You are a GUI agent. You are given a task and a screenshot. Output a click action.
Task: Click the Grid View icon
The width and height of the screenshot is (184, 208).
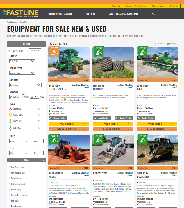[x=168, y=43]
